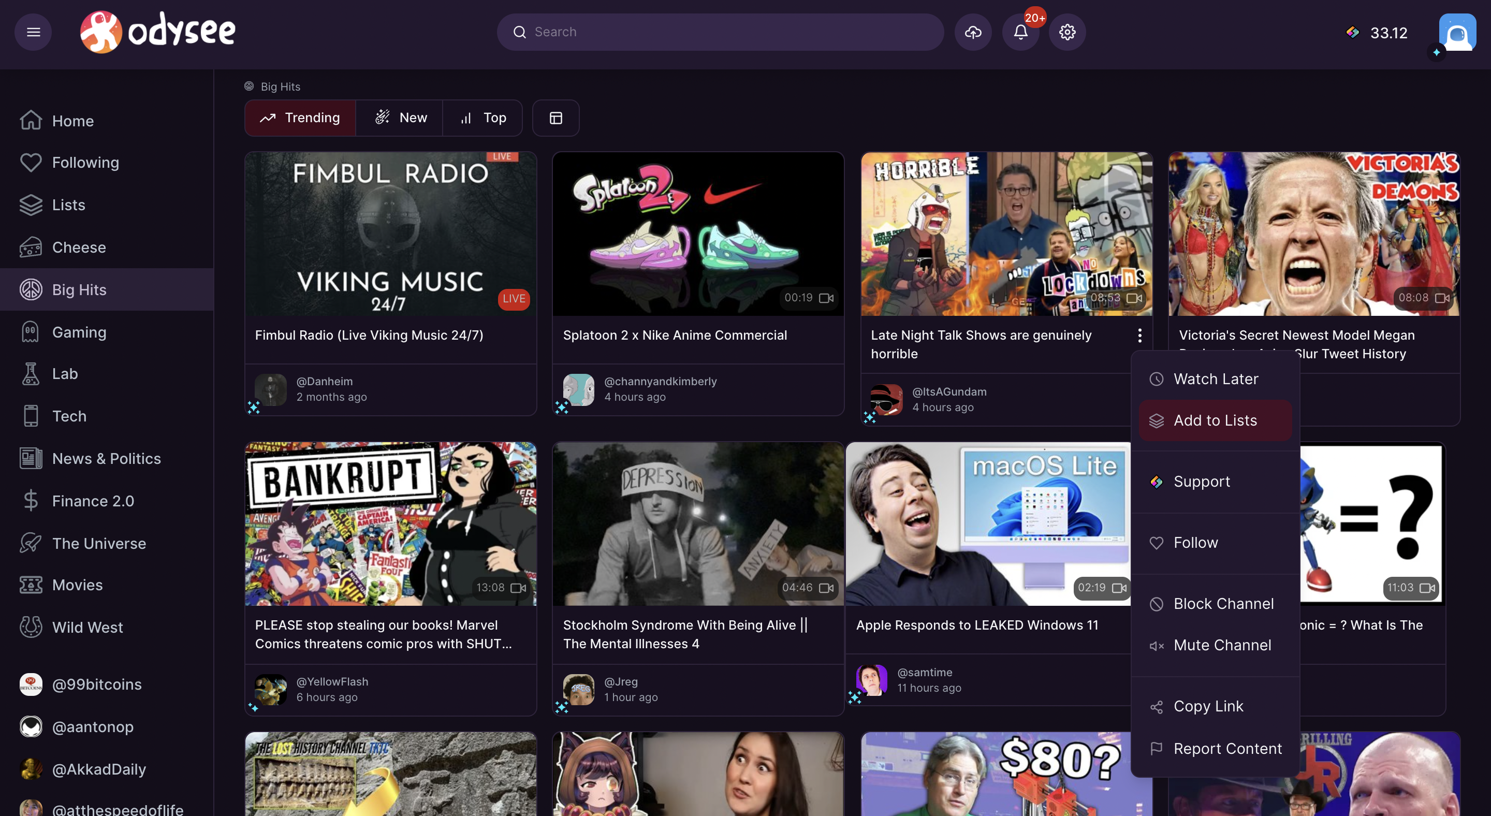Open Fimbul Radio Viking Music thumbnail
Screen dimensions: 1491x816
point(391,234)
